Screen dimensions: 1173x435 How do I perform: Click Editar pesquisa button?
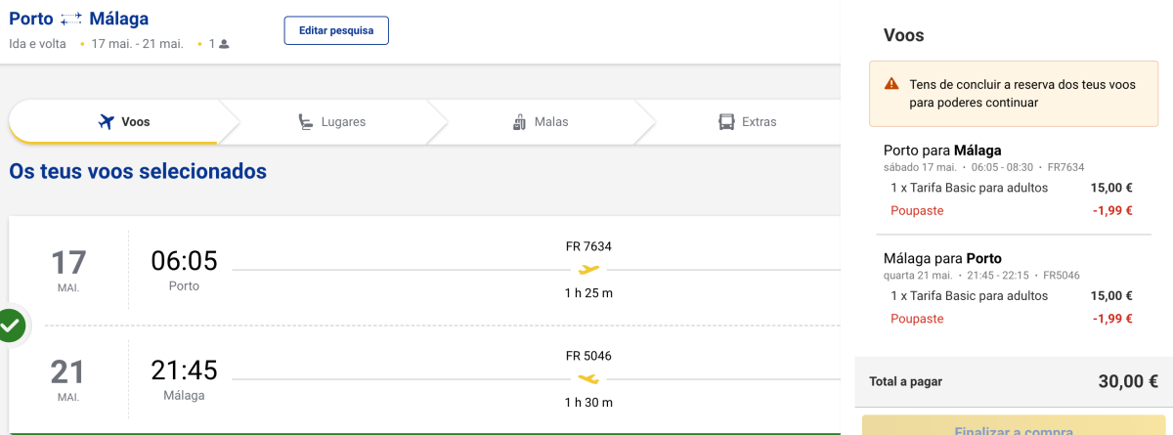coord(336,30)
